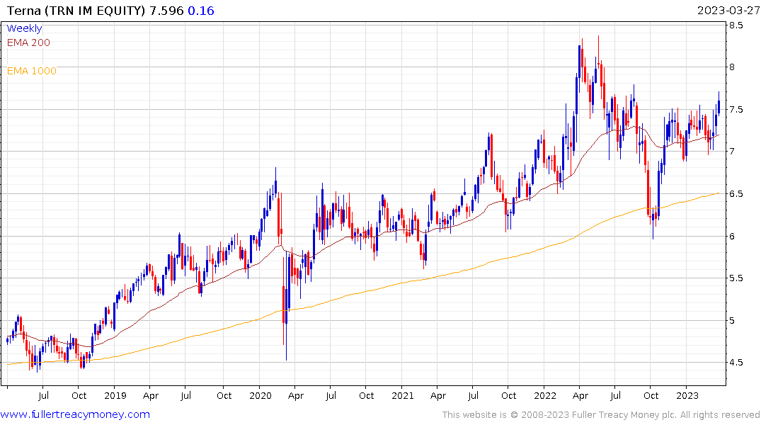
Task: Click the www.fullertreacymoney.com link
Action: click(x=75, y=414)
